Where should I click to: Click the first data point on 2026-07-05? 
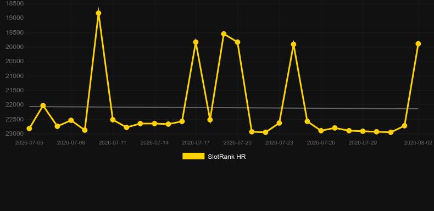[x=29, y=129]
